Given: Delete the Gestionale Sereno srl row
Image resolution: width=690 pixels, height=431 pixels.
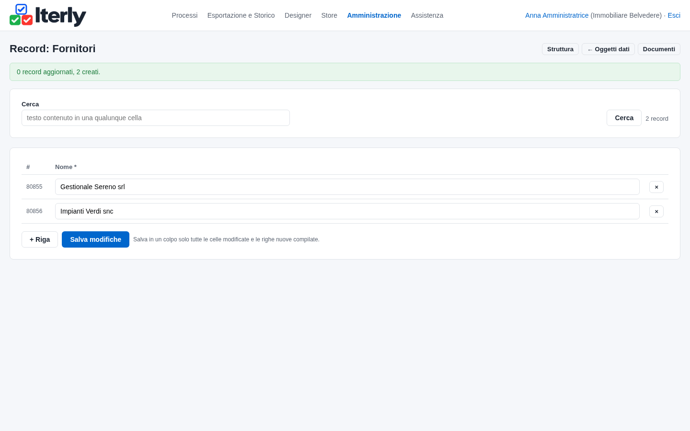Looking at the screenshot, I should tap(656, 187).
